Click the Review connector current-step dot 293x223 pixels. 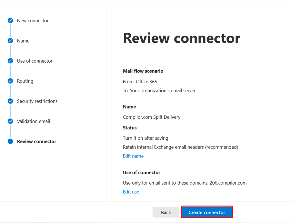[10, 141]
